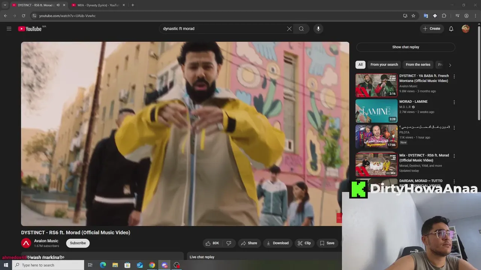Image resolution: width=481 pixels, height=270 pixels.
Task: Click the Clip button
Action: click(304, 243)
